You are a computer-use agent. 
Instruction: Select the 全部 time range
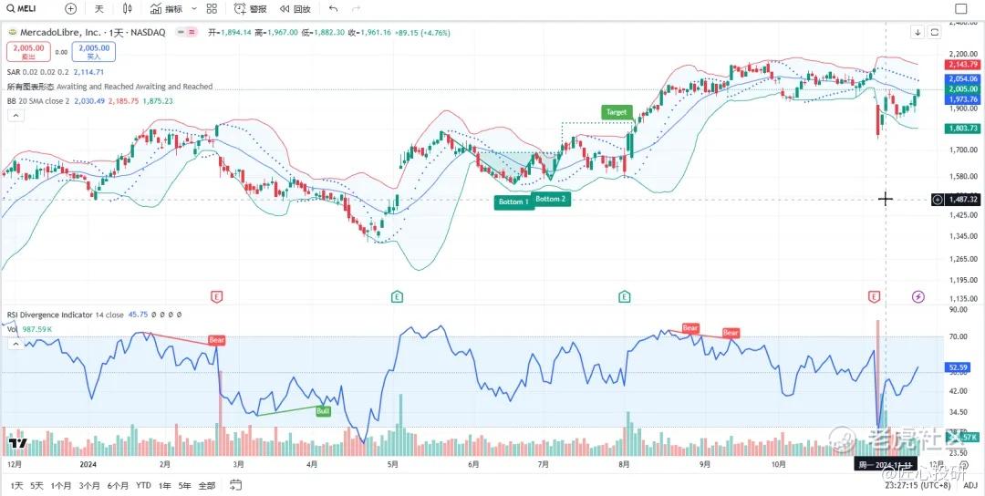coord(207,485)
